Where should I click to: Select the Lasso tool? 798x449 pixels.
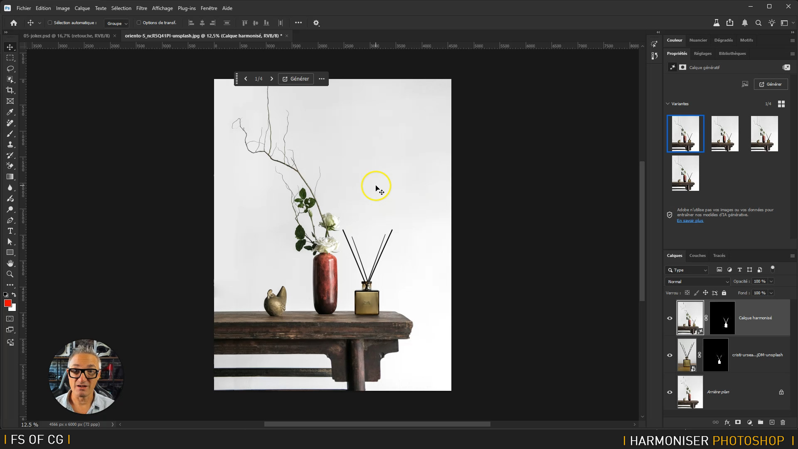tap(10, 69)
